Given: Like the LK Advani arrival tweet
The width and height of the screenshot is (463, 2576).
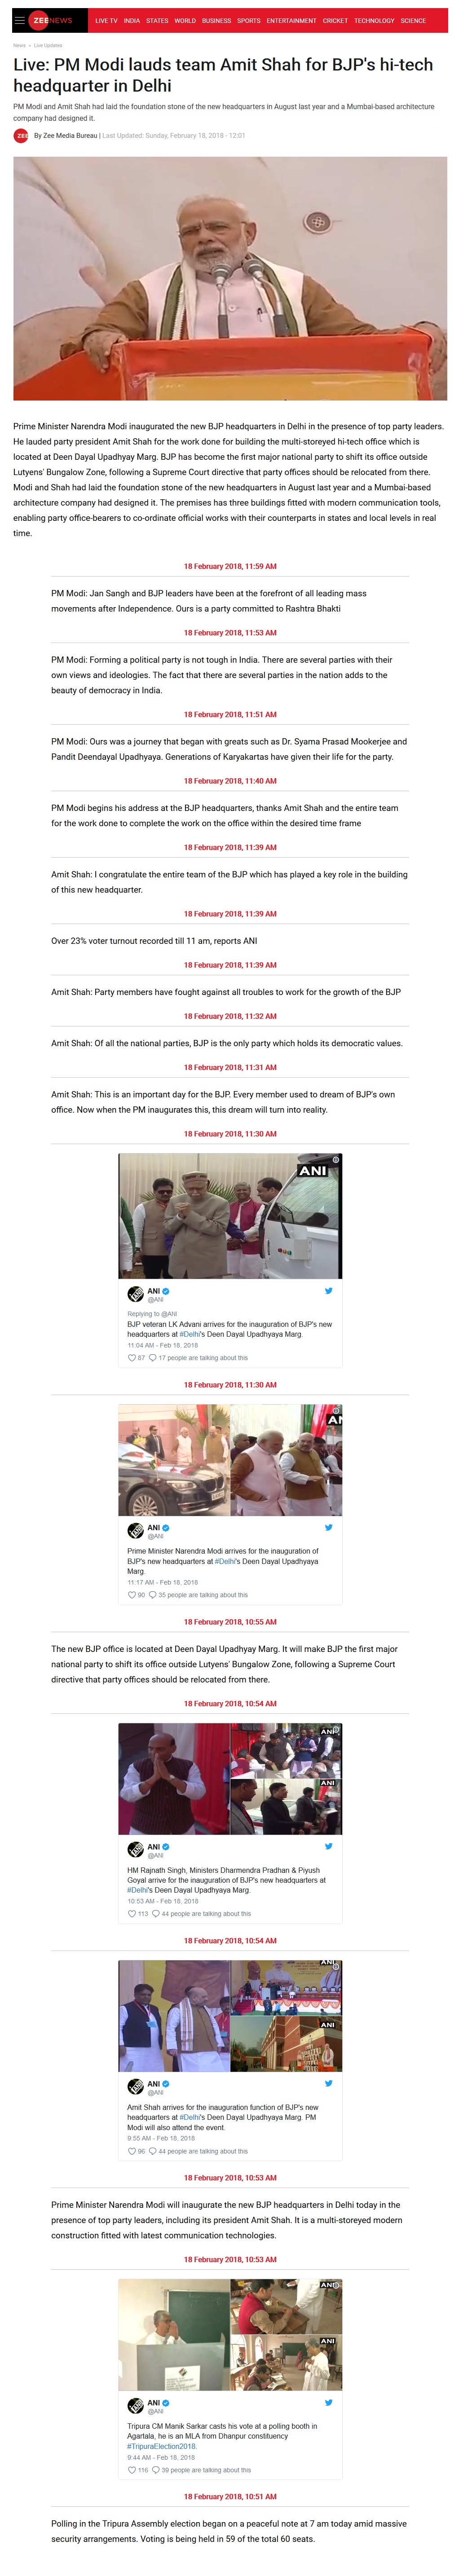Looking at the screenshot, I should [131, 1358].
